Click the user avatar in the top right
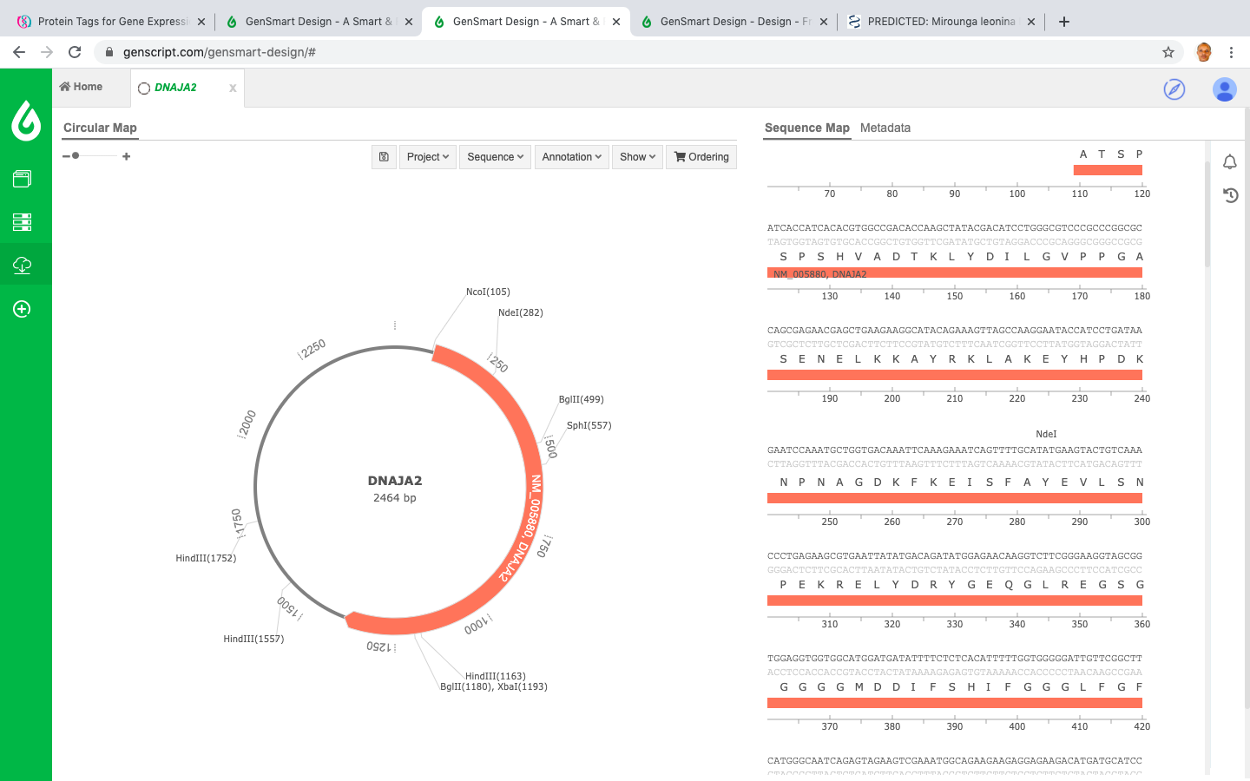 point(1224,89)
